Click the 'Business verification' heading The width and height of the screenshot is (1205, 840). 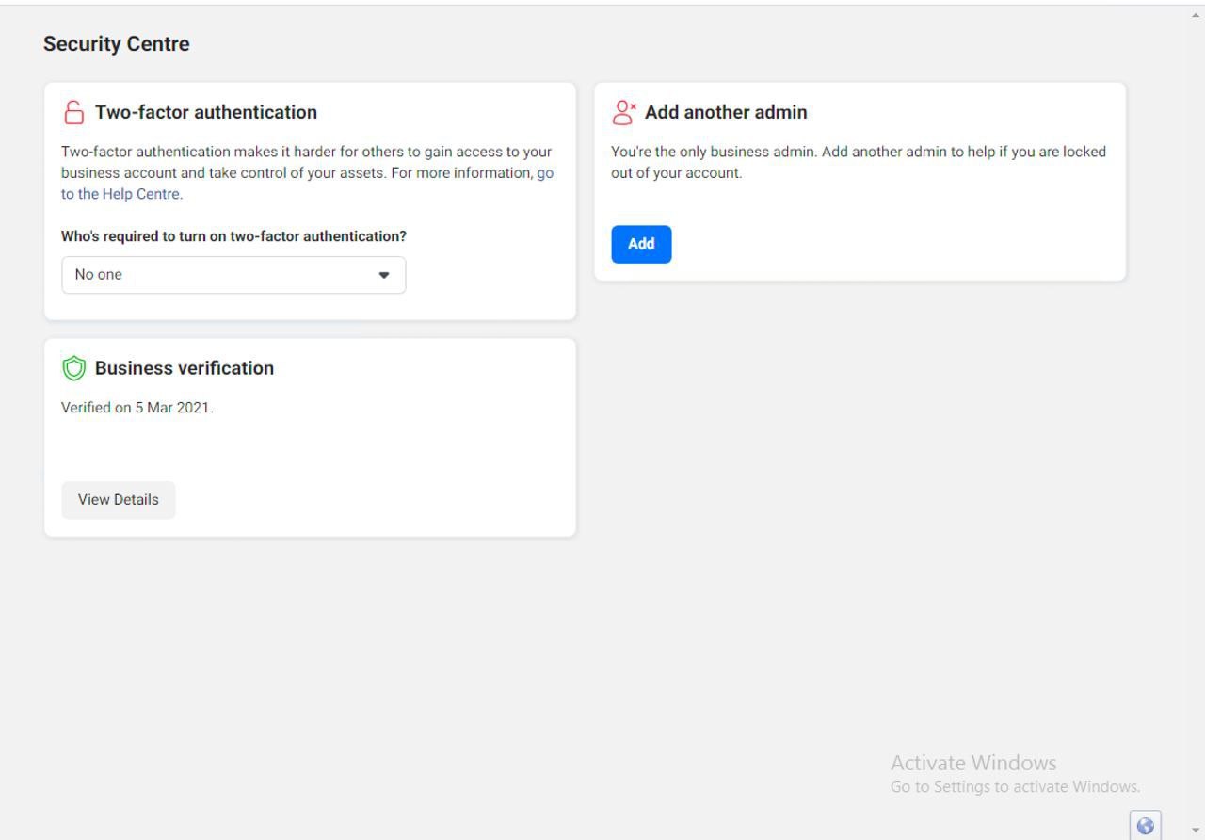185,368
